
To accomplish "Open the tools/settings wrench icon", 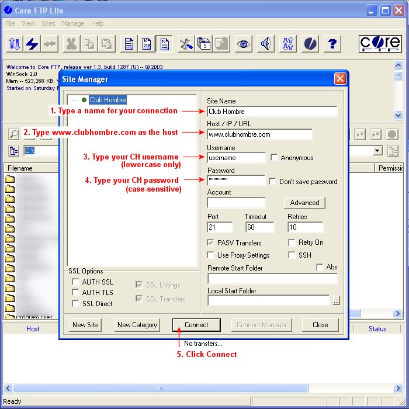I will pos(186,44).
